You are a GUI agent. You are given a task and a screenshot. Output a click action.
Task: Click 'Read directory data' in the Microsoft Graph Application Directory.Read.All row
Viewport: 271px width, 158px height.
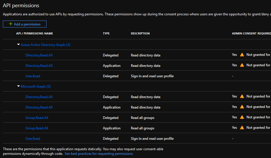click(146, 107)
